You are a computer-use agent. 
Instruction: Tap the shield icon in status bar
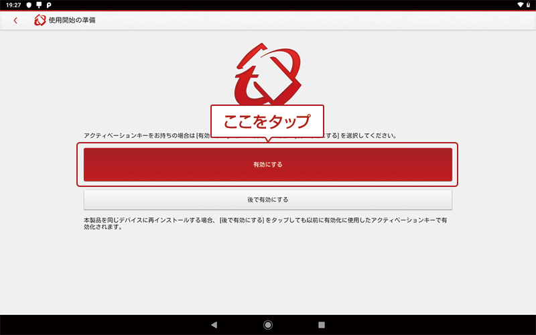click(x=29, y=5)
